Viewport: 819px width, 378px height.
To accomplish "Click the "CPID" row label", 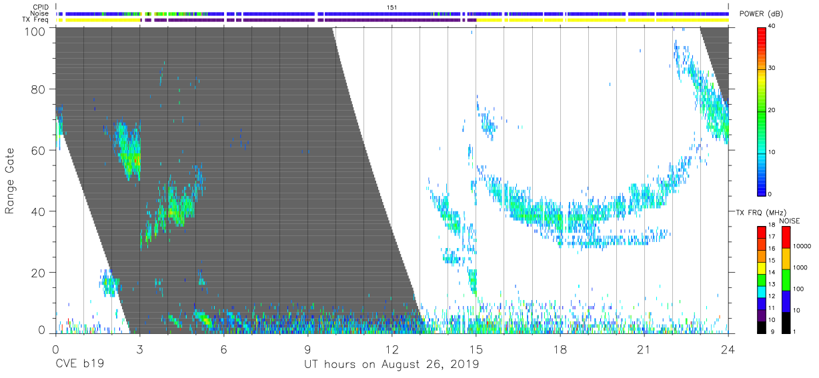I will coord(41,7).
